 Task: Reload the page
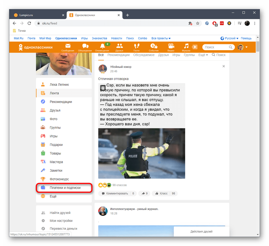pyautogui.click(x=29, y=23)
